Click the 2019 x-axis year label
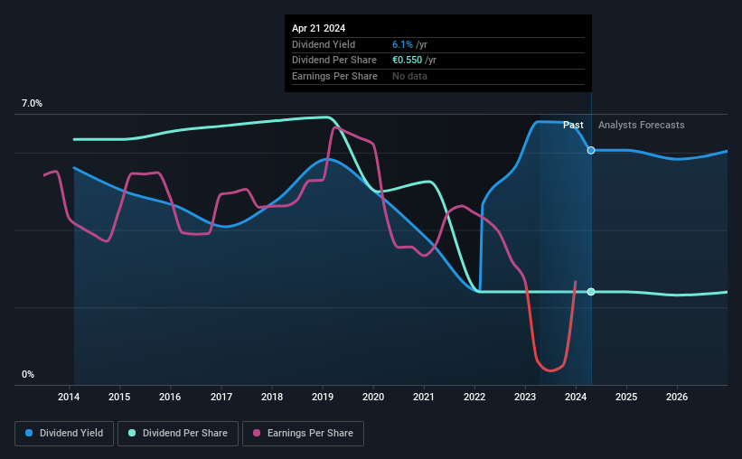 tap(323, 397)
